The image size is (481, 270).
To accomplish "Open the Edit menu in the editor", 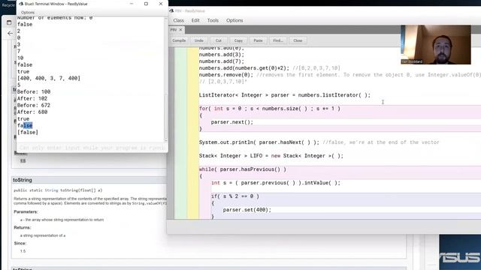I will pos(195,20).
